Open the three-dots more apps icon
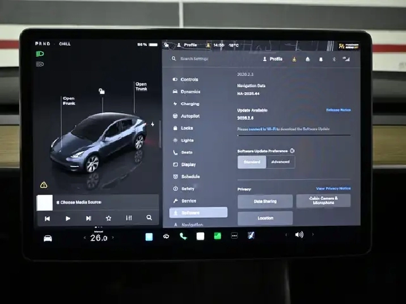This screenshot has height=304, width=406. coord(234,236)
